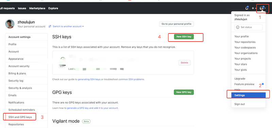Click the SSH key icon in list
This screenshot has height=128, width=272.
(62, 63)
